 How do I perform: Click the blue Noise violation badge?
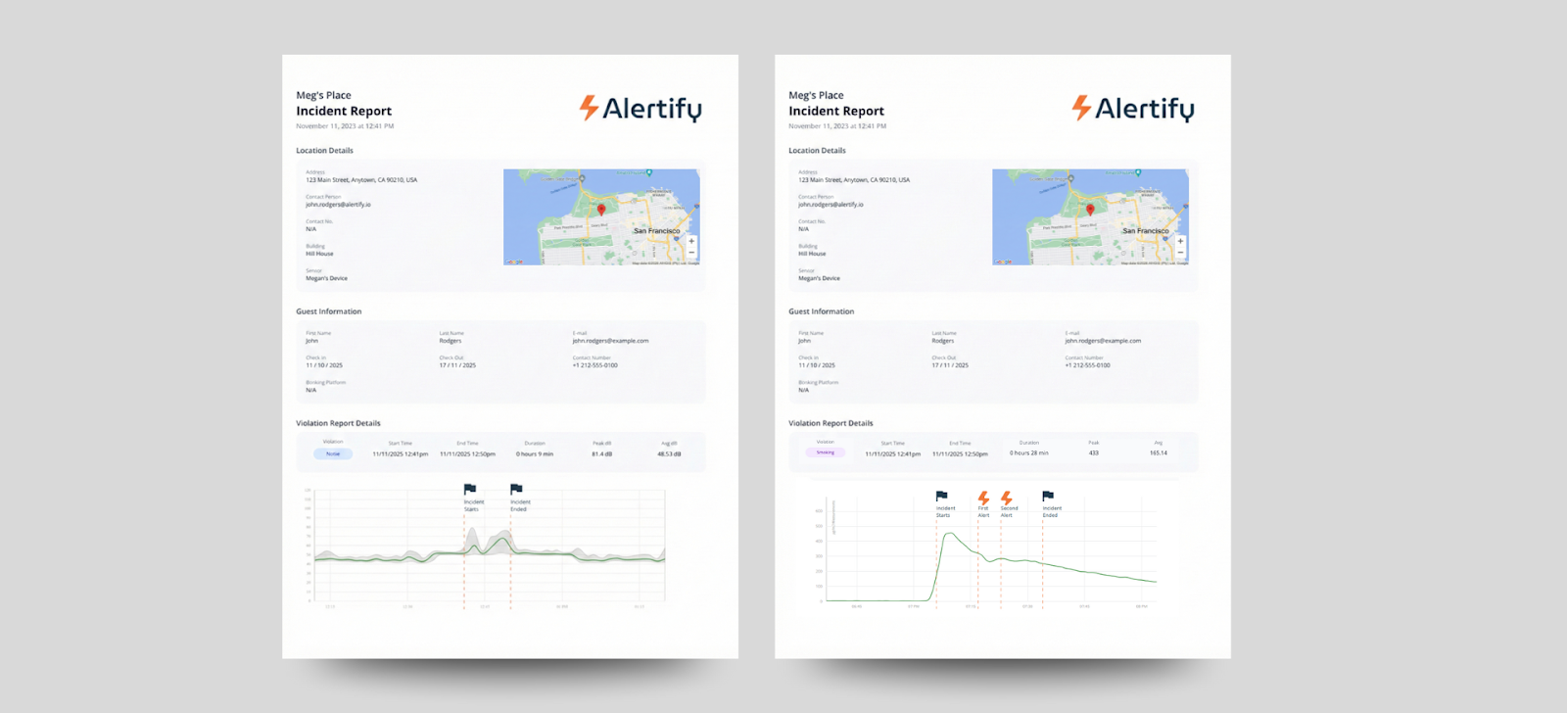point(333,453)
